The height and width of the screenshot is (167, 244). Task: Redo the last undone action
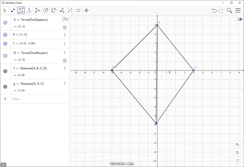tap(221, 10)
